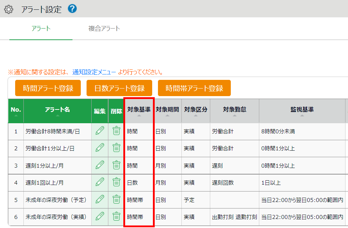Edit alert 労働合計1分以上/日 with pencil icon
The width and height of the screenshot is (348, 228).
pyautogui.click(x=100, y=148)
